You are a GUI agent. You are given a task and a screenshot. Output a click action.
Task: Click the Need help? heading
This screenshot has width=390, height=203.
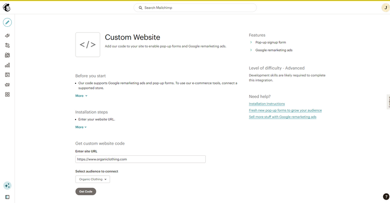tap(260, 96)
